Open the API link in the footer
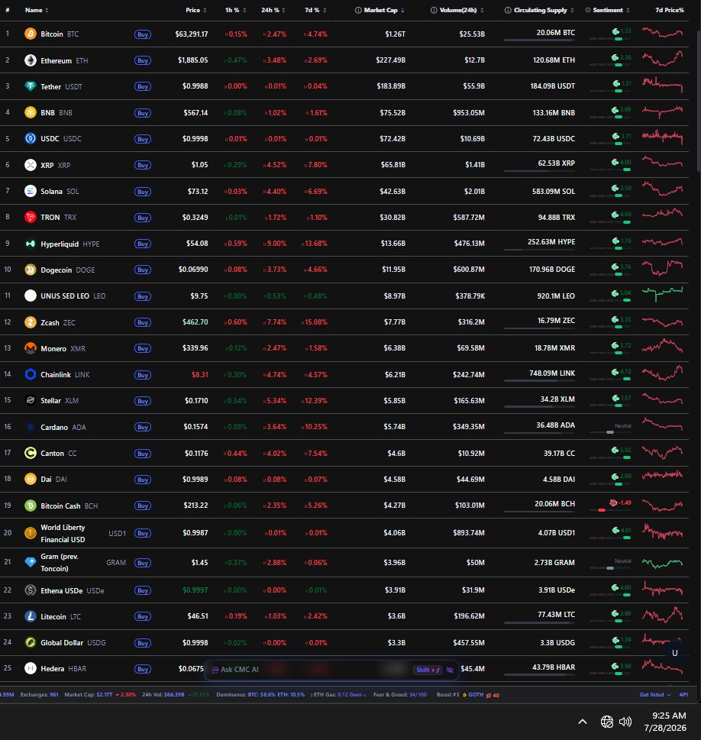Viewport: 701px width, 740px height. (x=683, y=695)
